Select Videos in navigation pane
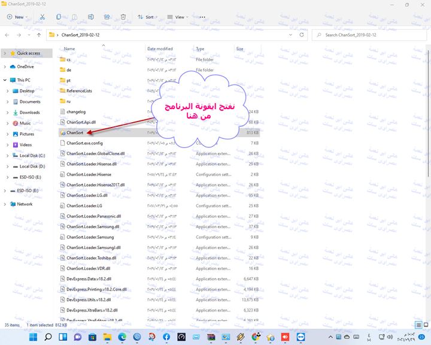This screenshot has width=431, height=345. pos(26,145)
